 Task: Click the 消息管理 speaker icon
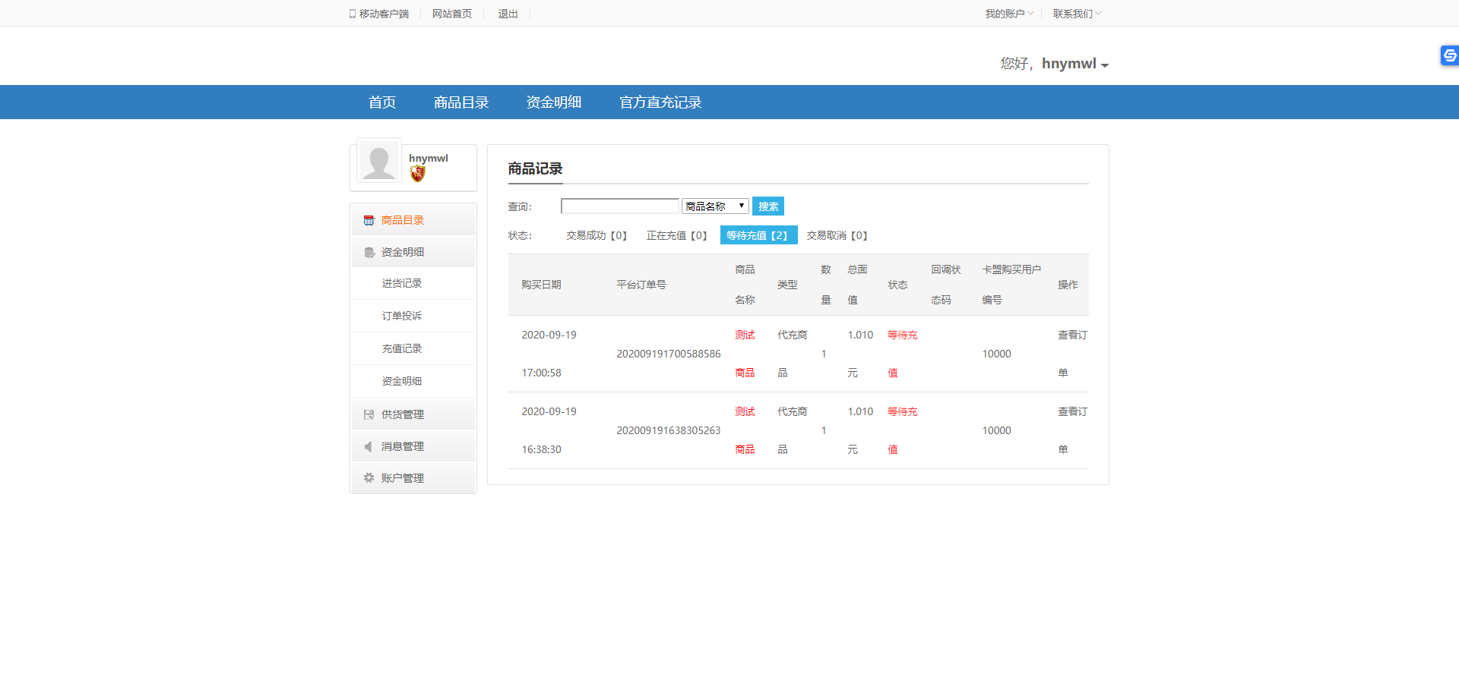[369, 446]
